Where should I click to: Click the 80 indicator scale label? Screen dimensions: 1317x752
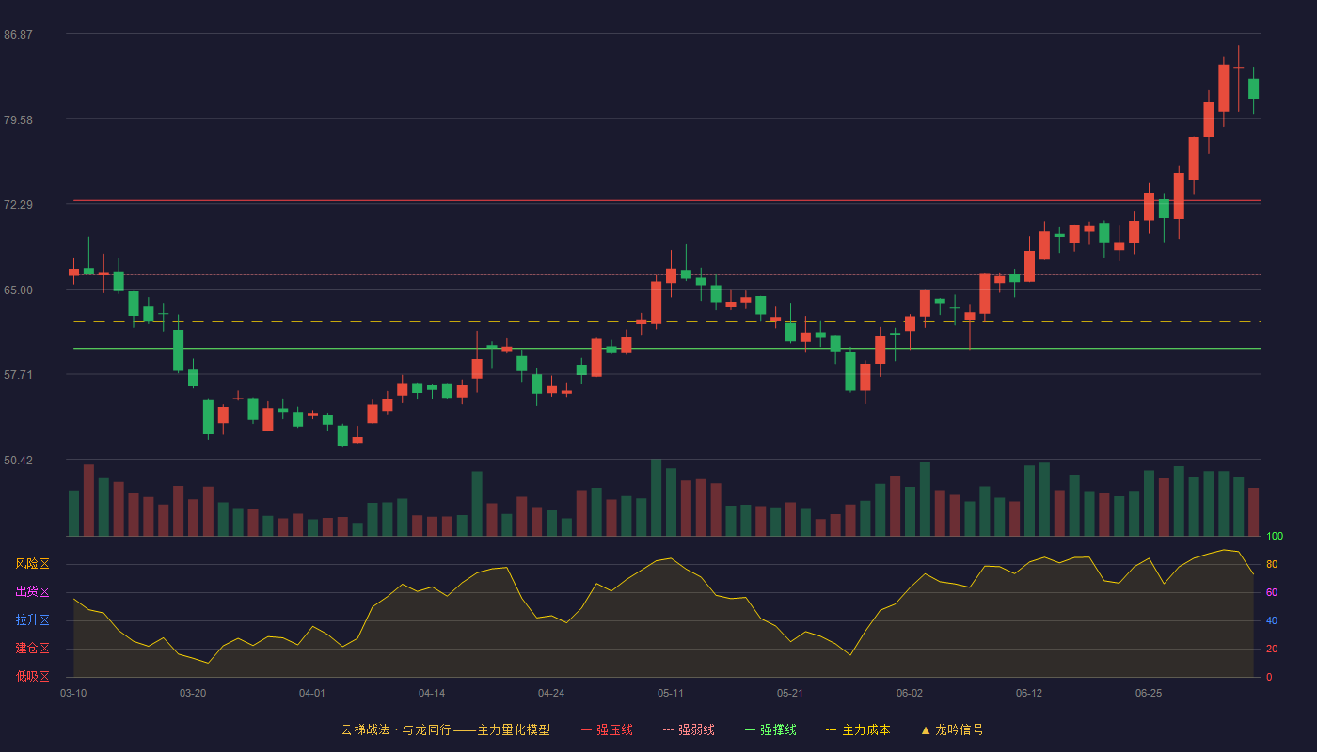click(x=1272, y=564)
